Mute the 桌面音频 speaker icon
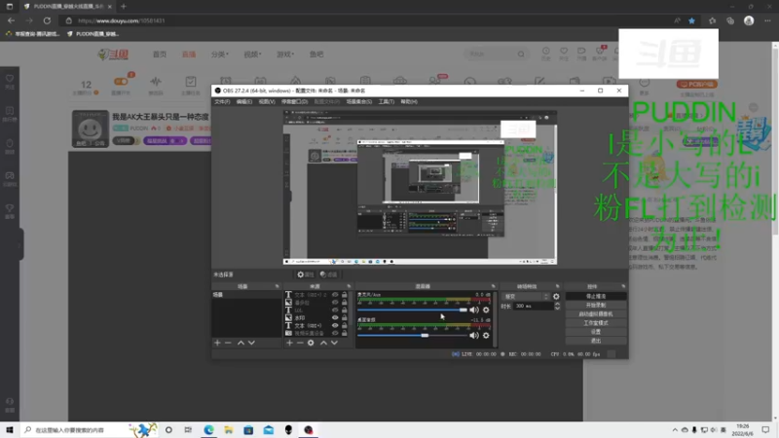This screenshot has width=779, height=438. coord(474,335)
